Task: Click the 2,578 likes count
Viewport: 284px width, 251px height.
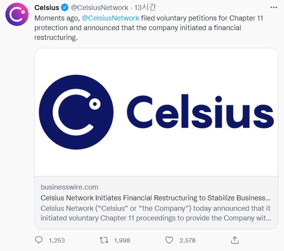Action: (x=188, y=241)
